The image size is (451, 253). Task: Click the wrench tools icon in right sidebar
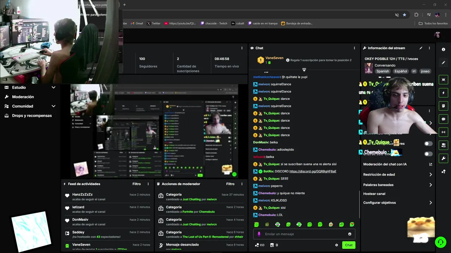point(443,158)
